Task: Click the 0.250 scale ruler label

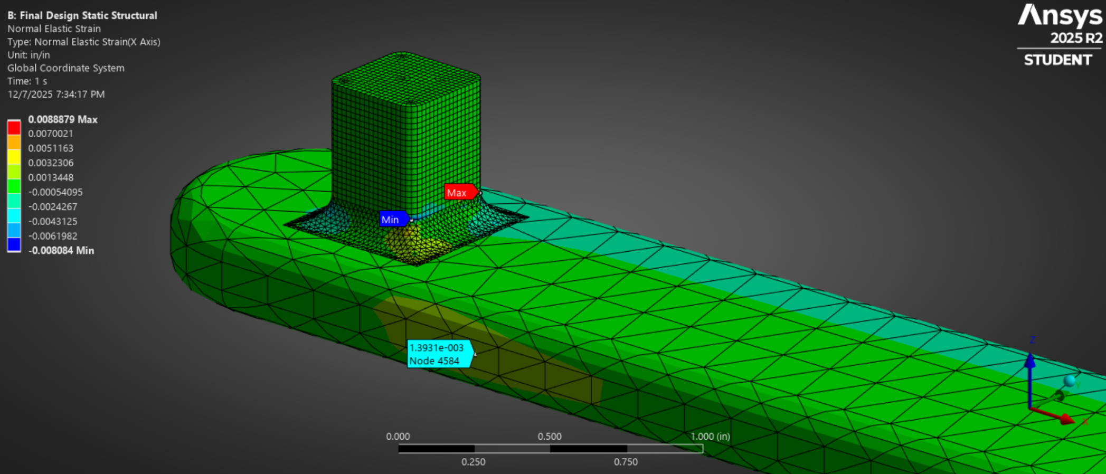Action: (474, 462)
